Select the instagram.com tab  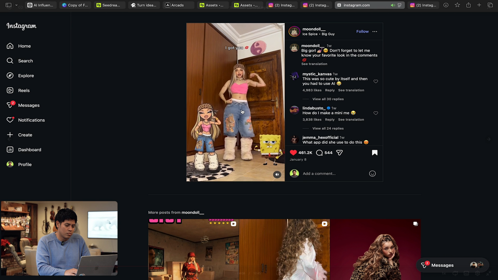point(370,5)
